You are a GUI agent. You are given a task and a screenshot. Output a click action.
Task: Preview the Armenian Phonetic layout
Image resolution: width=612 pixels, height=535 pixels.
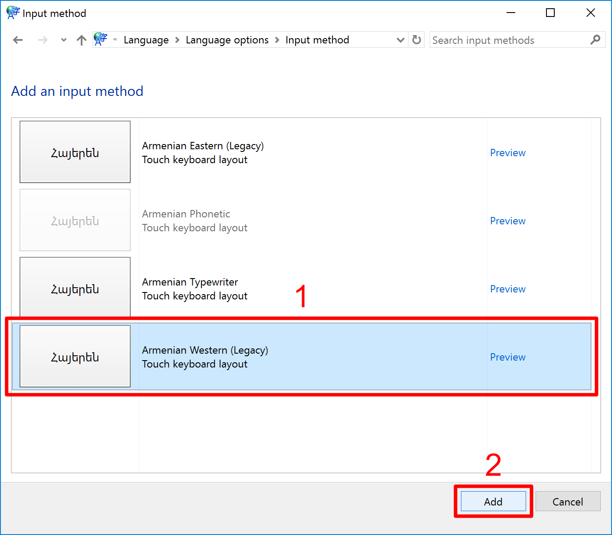pyautogui.click(x=507, y=221)
